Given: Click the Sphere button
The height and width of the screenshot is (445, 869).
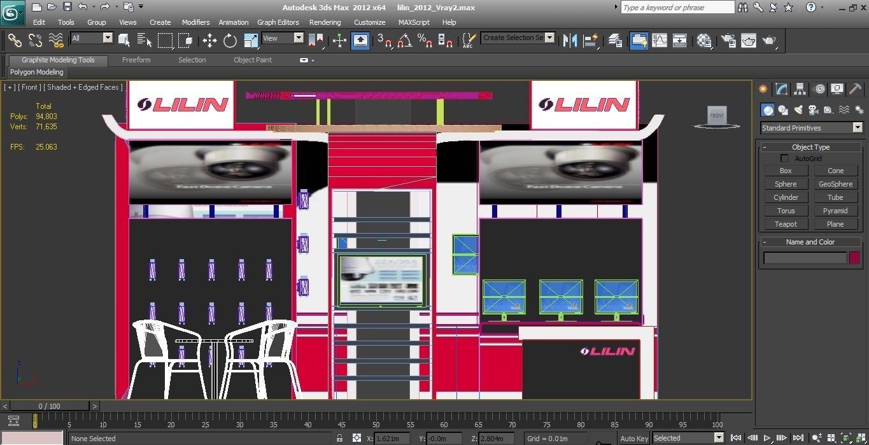Looking at the screenshot, I should pos(786,184).
